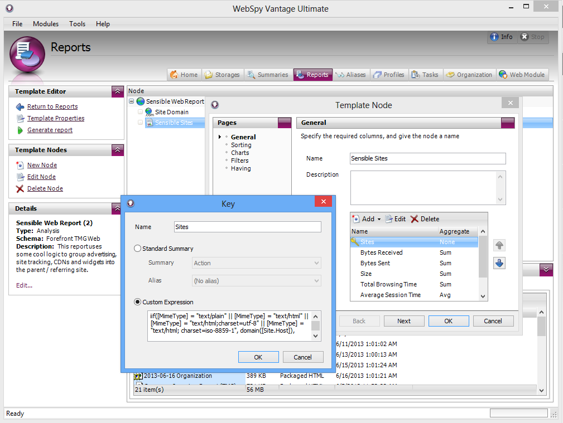
Task: Click the green Generate report icon
Action: coord(21,130)
